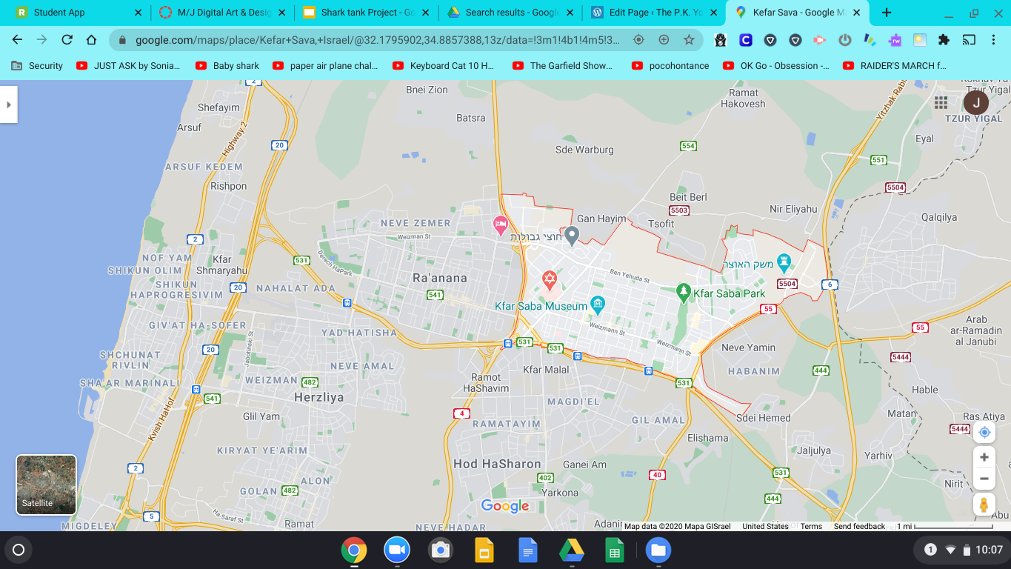The width and height of the screenshot is (1011, 569).
Task: Zoom out of the map
Action: pos(984,479)
